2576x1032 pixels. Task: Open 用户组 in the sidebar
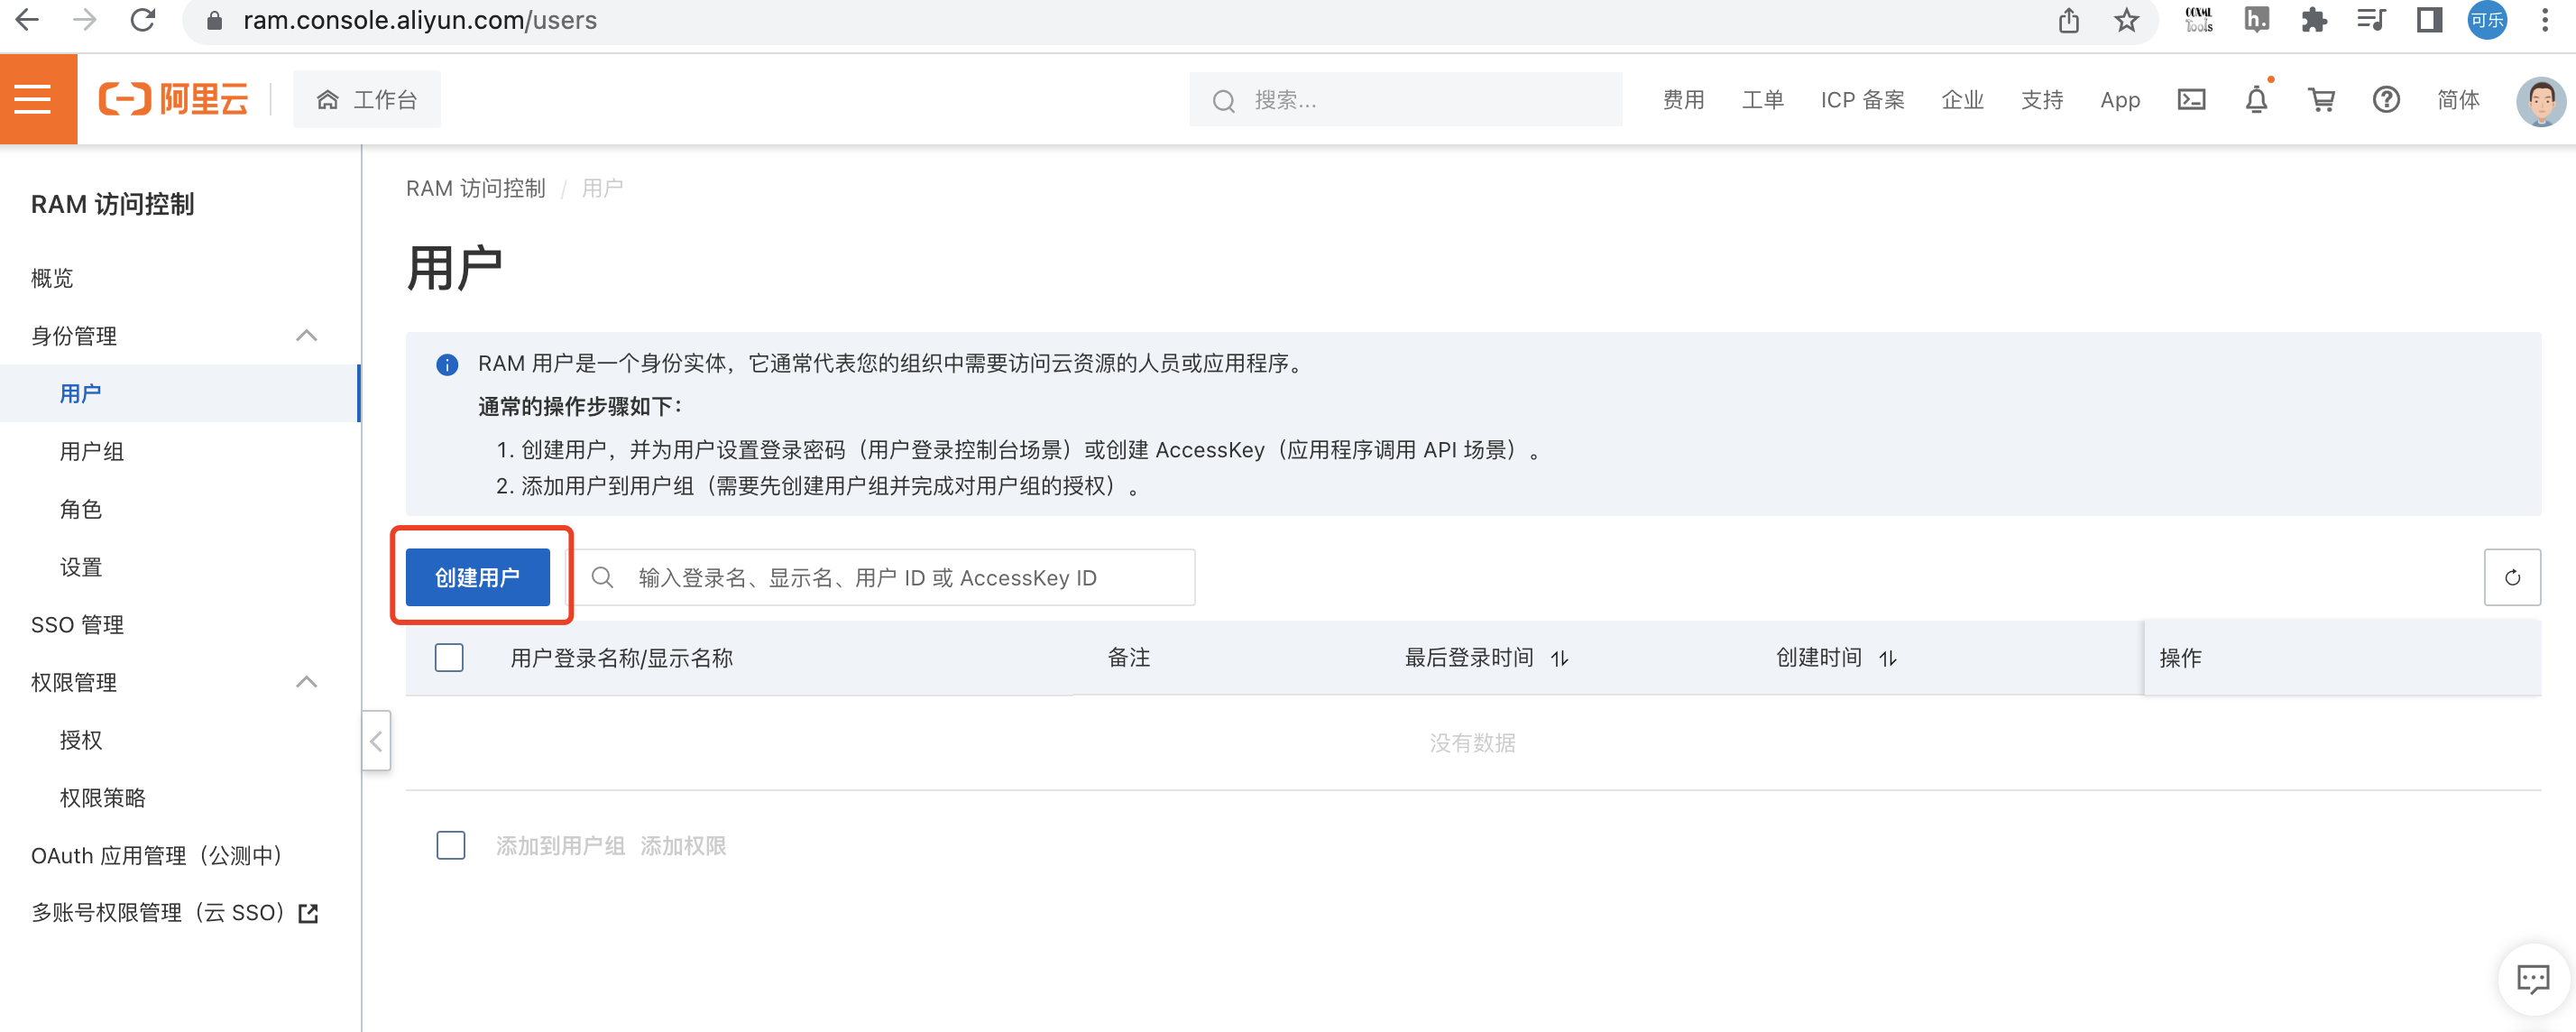pos(91,451)
